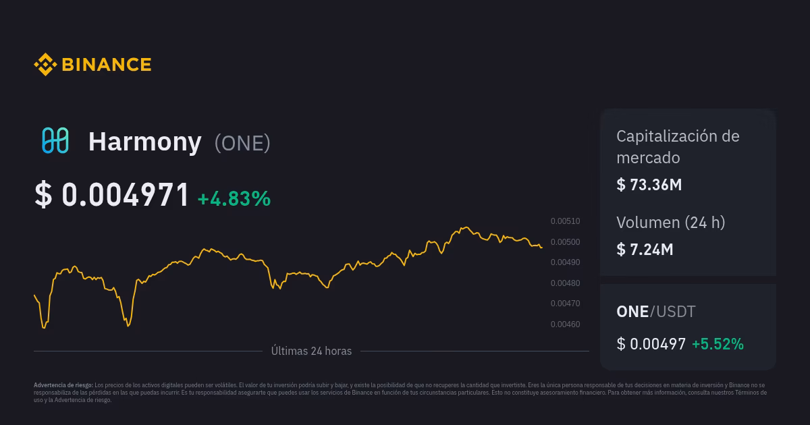The height and width of the screenshot is (425, 810).
Task: Click the +4.83% price change
Action: [234, 198]
